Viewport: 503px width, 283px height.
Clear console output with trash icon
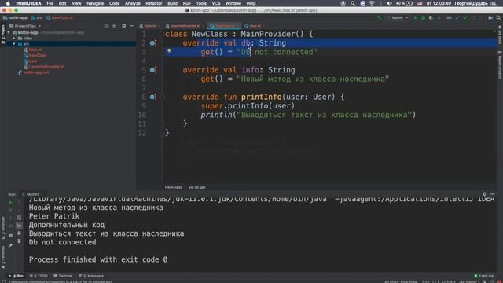point(19,241)
